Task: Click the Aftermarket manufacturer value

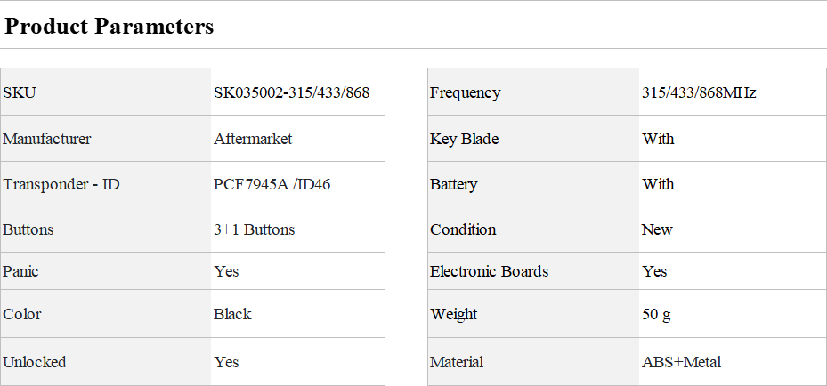Action: (253, 139)
